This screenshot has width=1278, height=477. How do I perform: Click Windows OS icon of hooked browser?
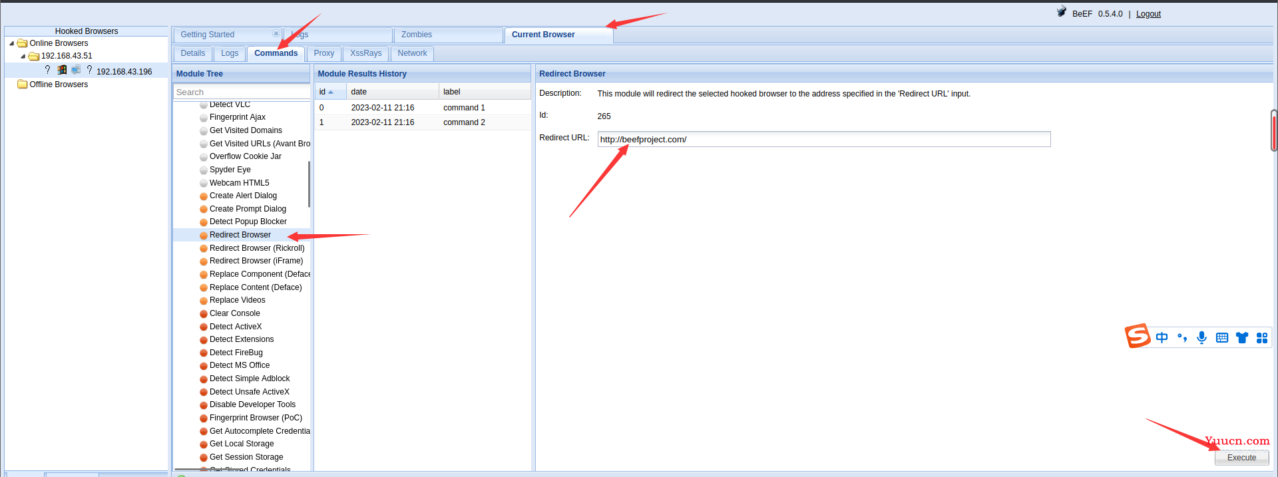(62, 70)
